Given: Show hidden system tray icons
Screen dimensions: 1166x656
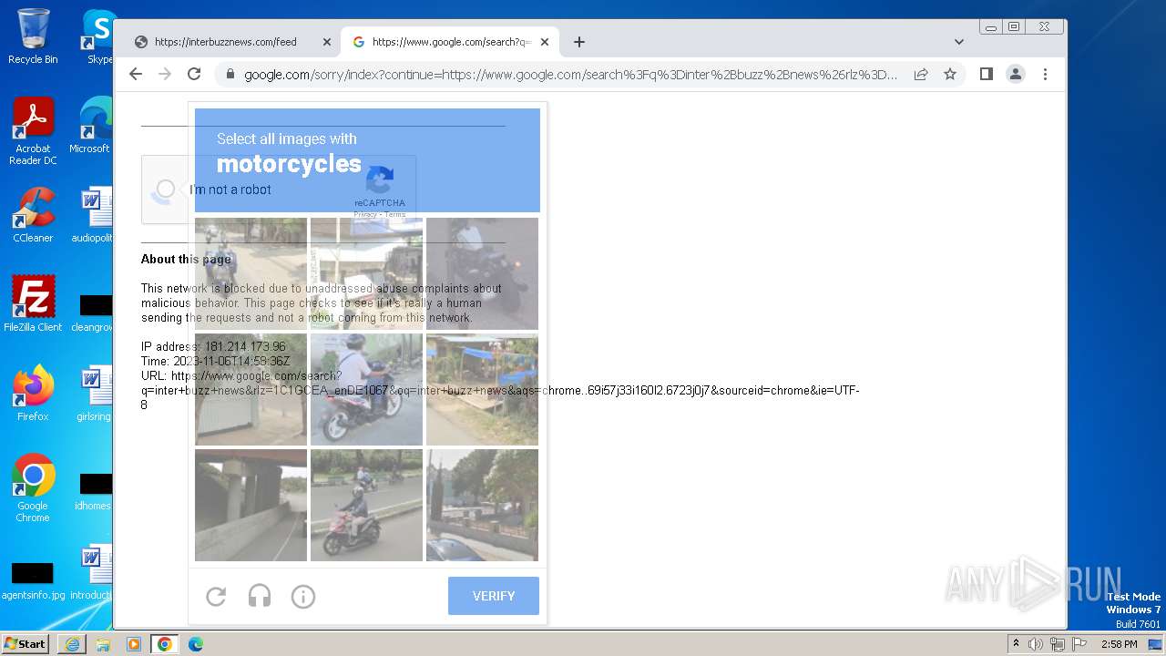Looking at the screenshot, I should point(1016,643).
